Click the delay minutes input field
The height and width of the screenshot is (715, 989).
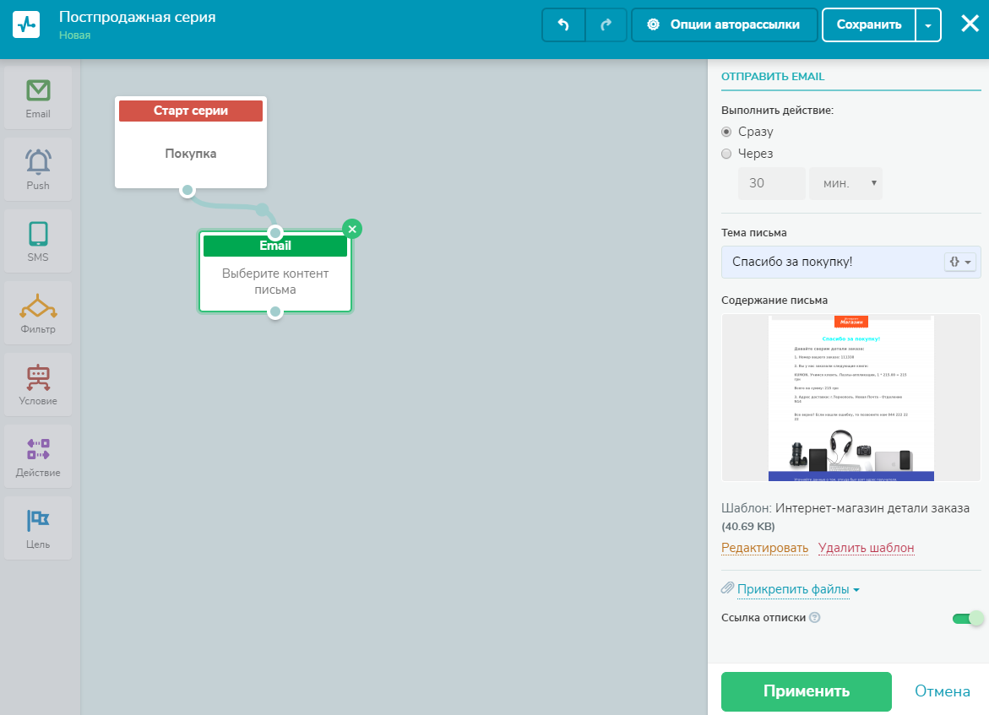click(771, 183)
